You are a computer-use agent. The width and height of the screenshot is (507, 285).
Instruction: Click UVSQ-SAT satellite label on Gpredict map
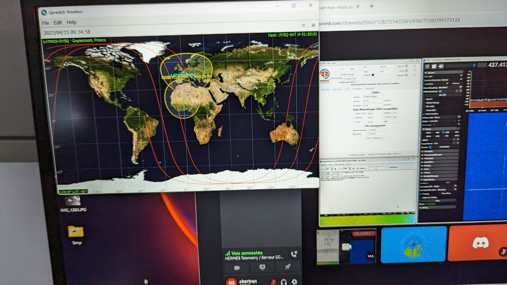(x=183, y=102)
